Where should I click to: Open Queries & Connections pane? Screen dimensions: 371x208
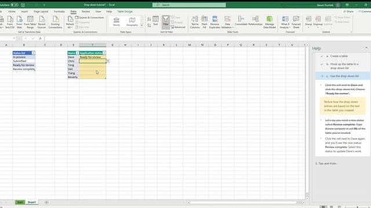click(x=90, y=17)
